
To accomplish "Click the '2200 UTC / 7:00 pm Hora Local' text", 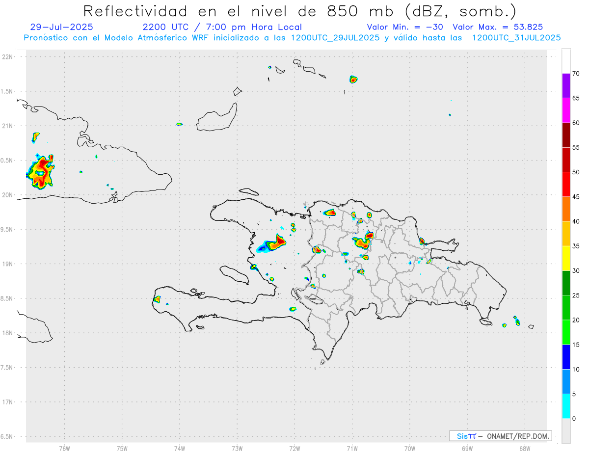I will [x=222, y=27].
